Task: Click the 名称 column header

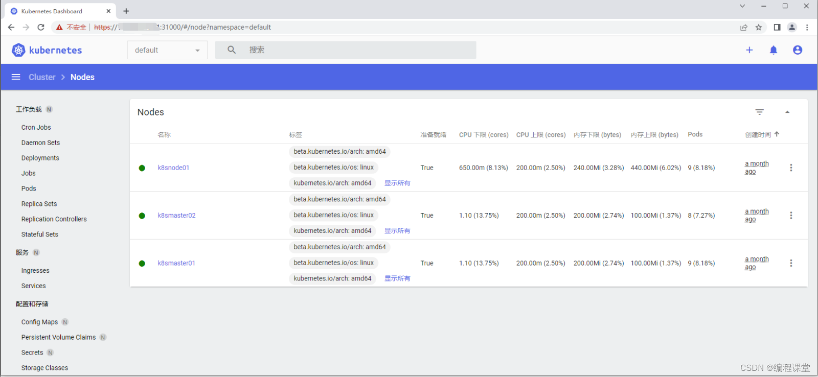Action: click(164, 135)
